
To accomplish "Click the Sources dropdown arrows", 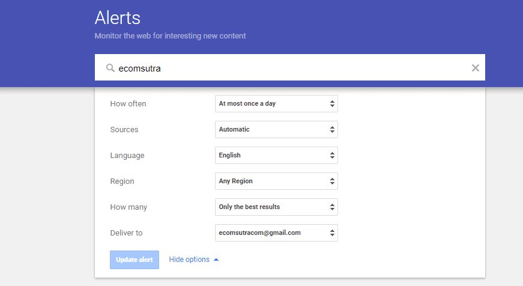I will click(332, 130).
